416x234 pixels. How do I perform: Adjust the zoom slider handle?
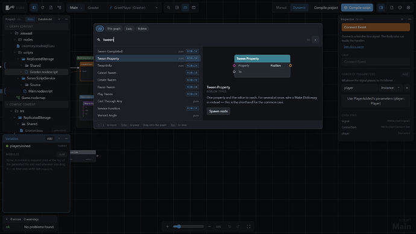coord(178,227)
